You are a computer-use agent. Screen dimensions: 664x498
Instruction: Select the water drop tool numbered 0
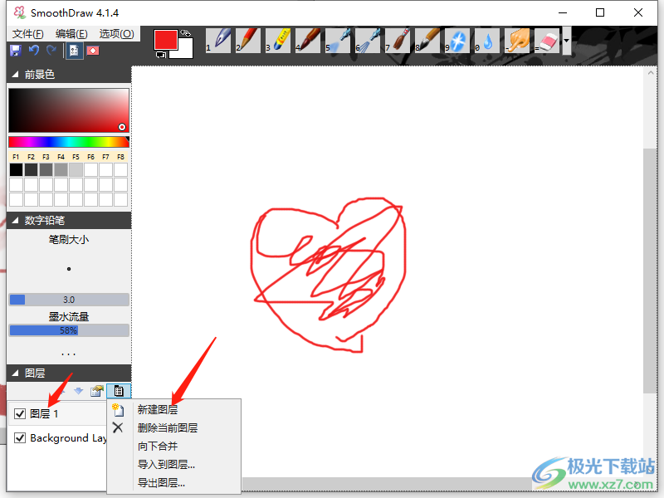(x=487, y=41)
